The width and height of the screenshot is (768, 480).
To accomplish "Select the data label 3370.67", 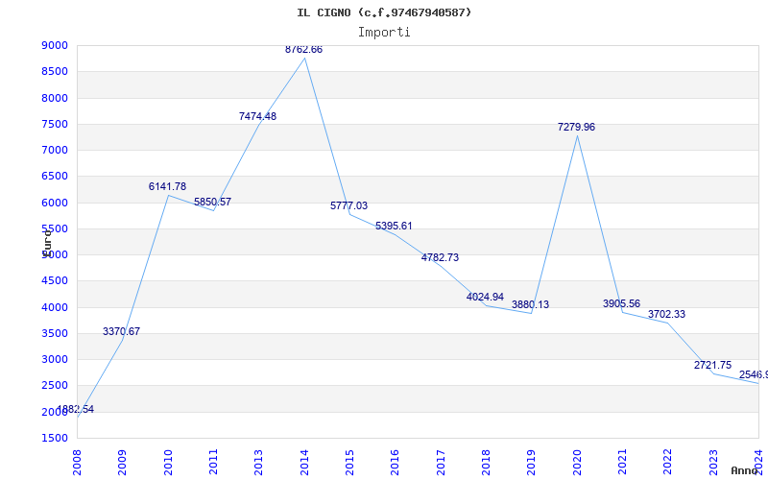I will click(122, 331).
